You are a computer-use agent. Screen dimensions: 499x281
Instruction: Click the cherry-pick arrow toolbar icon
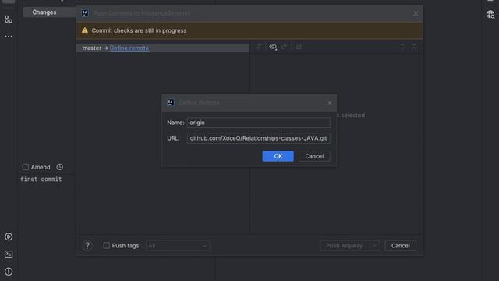[259, 47]
